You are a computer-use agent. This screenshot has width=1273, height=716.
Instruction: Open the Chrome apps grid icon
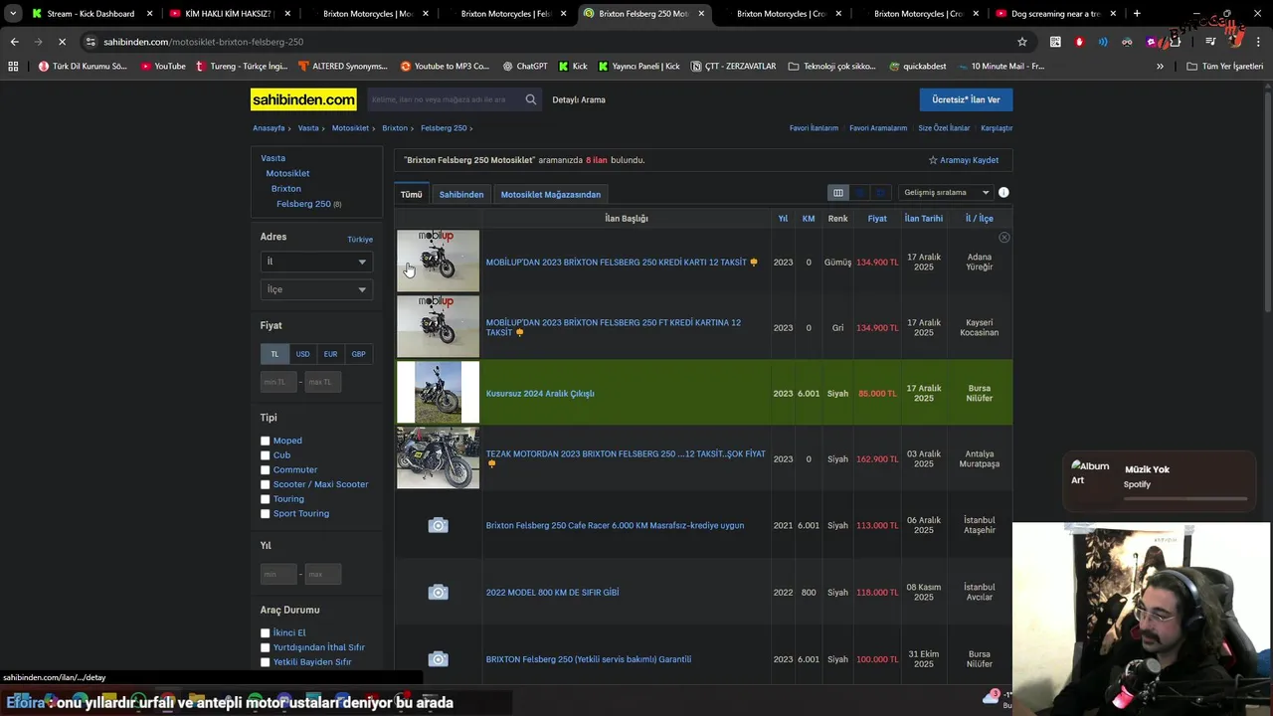[13, 66]
